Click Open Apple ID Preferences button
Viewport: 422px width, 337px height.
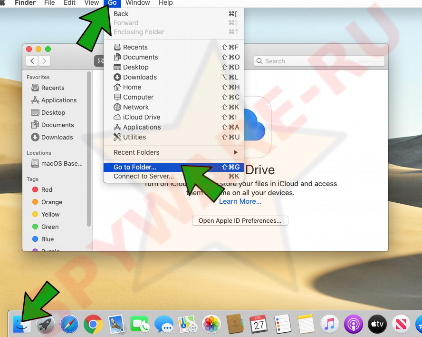pyautogui.click(x=240, y=220)
